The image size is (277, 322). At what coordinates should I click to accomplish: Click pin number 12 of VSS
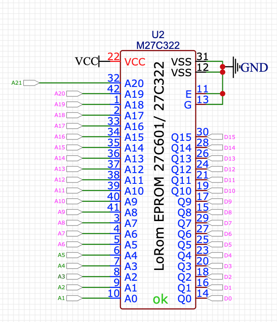(x=203, y=67)
